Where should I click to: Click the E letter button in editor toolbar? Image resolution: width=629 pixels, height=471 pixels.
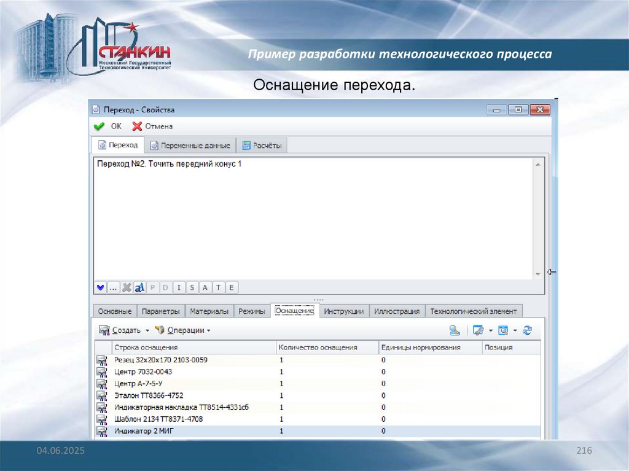[232, 287]
